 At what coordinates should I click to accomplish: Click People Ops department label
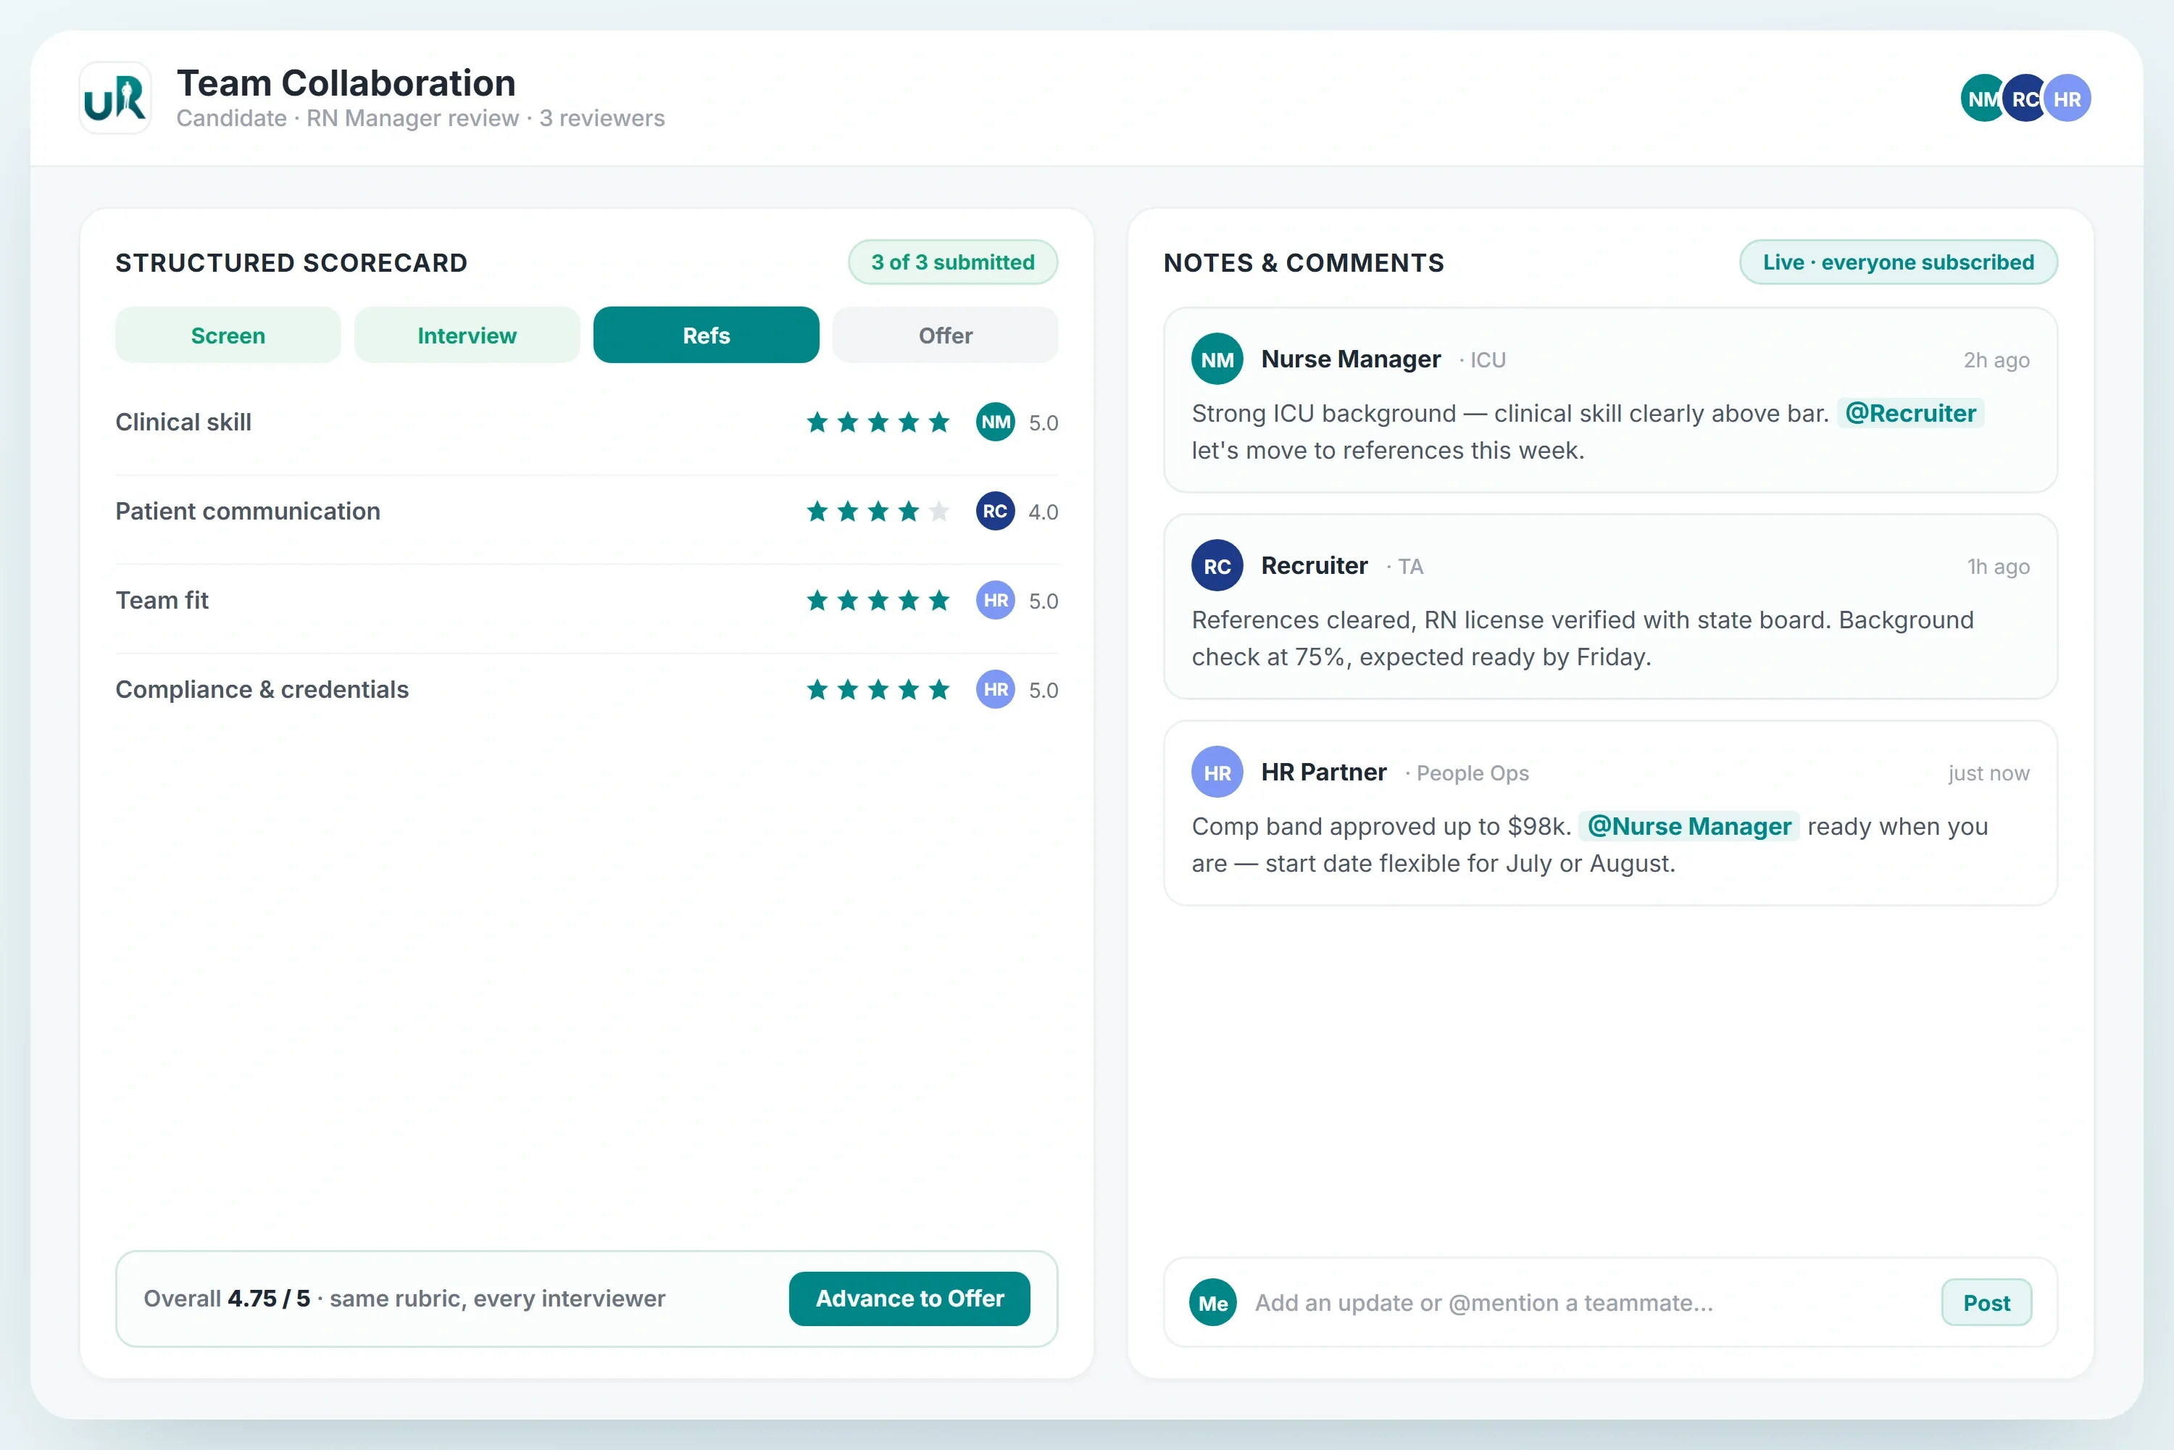(x=1472, y=773)
